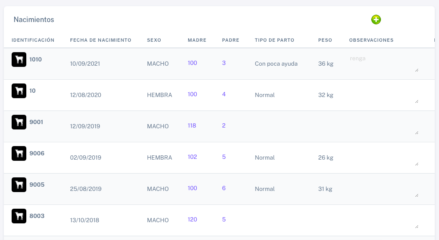Open animal record 1010
The width and height of the screenshot is (439, 240).
click(x=36, y=59)
